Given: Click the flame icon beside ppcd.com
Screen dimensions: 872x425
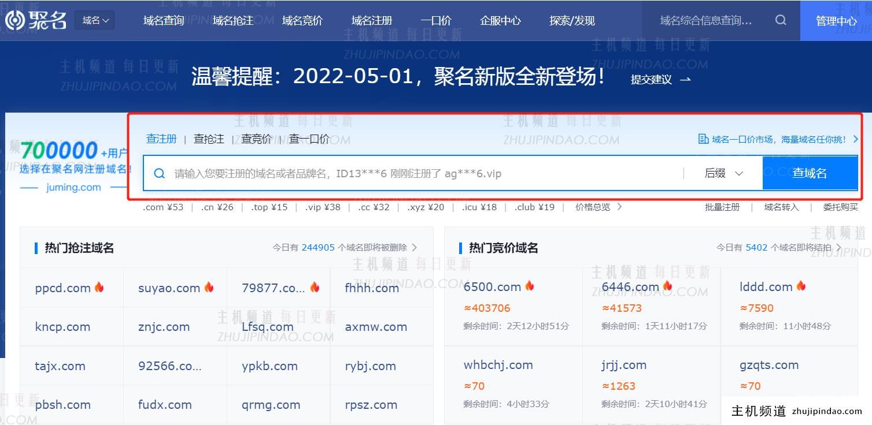Looking at the screenshot, I should (99, 286).
